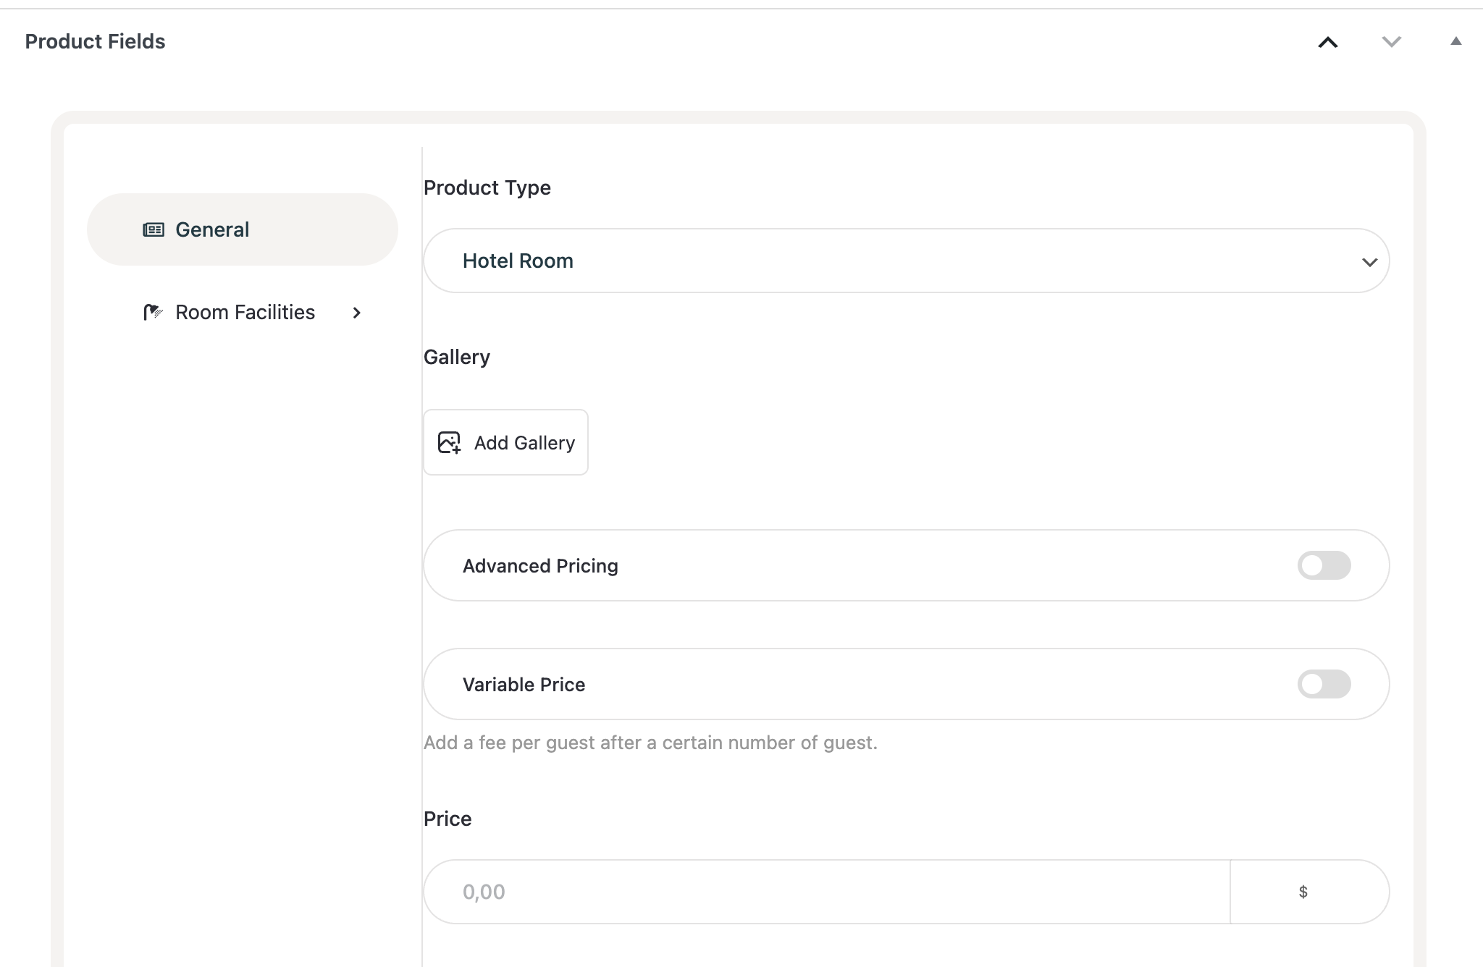Open the Room Facilities tab
Screen dimensions: 1483x967
[245, 312]
